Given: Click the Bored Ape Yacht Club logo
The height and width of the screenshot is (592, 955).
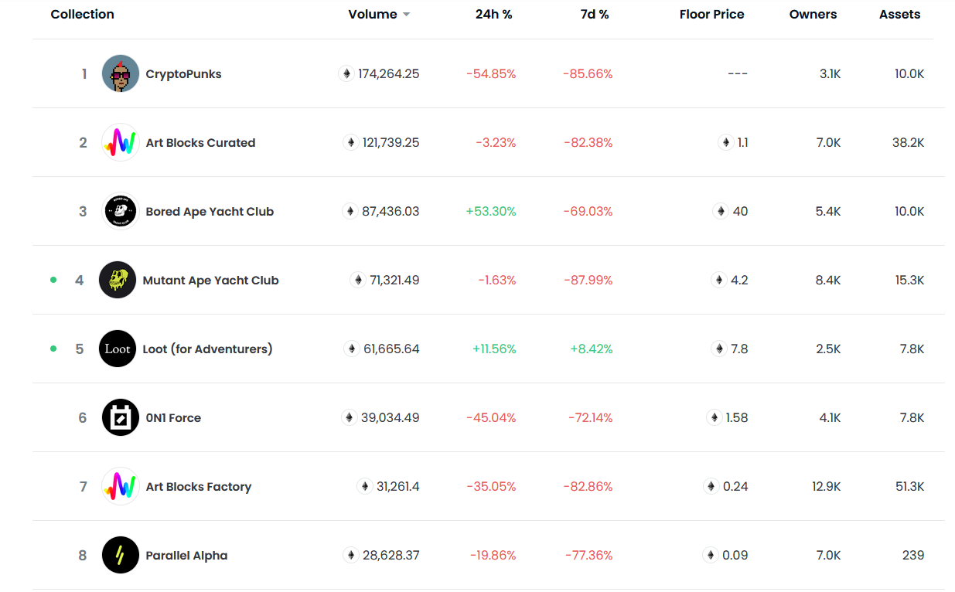Looking at the screenshot, I should tap(121, 212).
